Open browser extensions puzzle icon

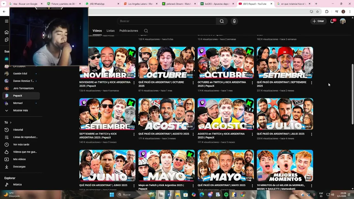327,12
